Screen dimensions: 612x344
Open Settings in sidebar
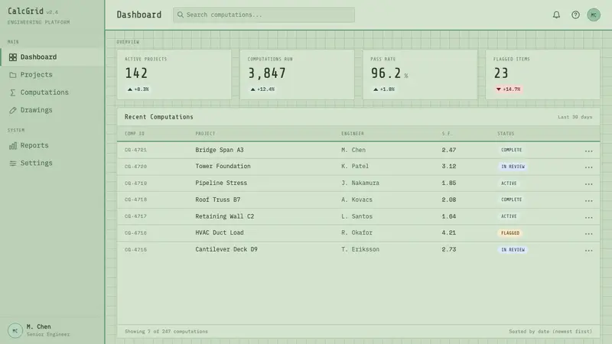click(x=52, y=163)
